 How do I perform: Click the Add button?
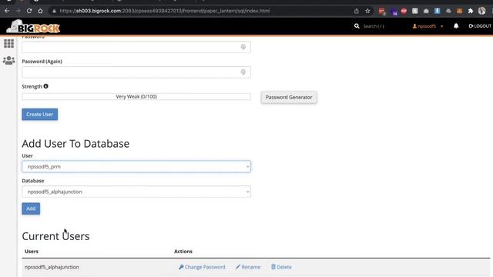pos(31,209)
